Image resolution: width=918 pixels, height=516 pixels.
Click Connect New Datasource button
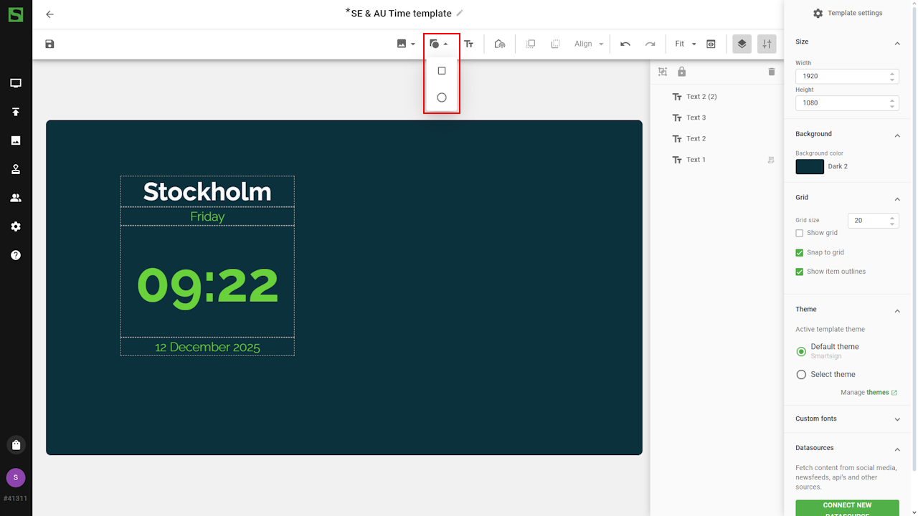(847, 507)
